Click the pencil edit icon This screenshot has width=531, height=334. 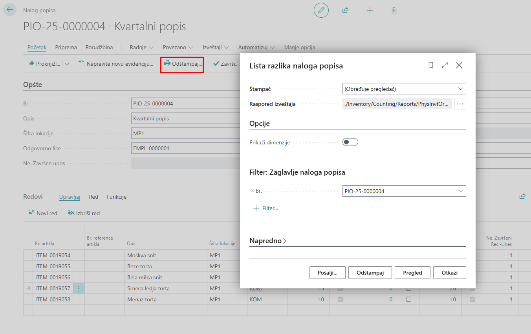[x=321, y=10]
